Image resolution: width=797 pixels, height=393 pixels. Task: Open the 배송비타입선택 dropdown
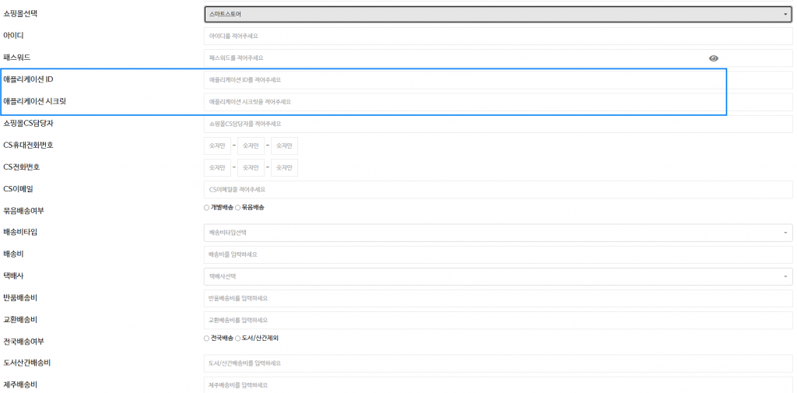tap(498, 233)
